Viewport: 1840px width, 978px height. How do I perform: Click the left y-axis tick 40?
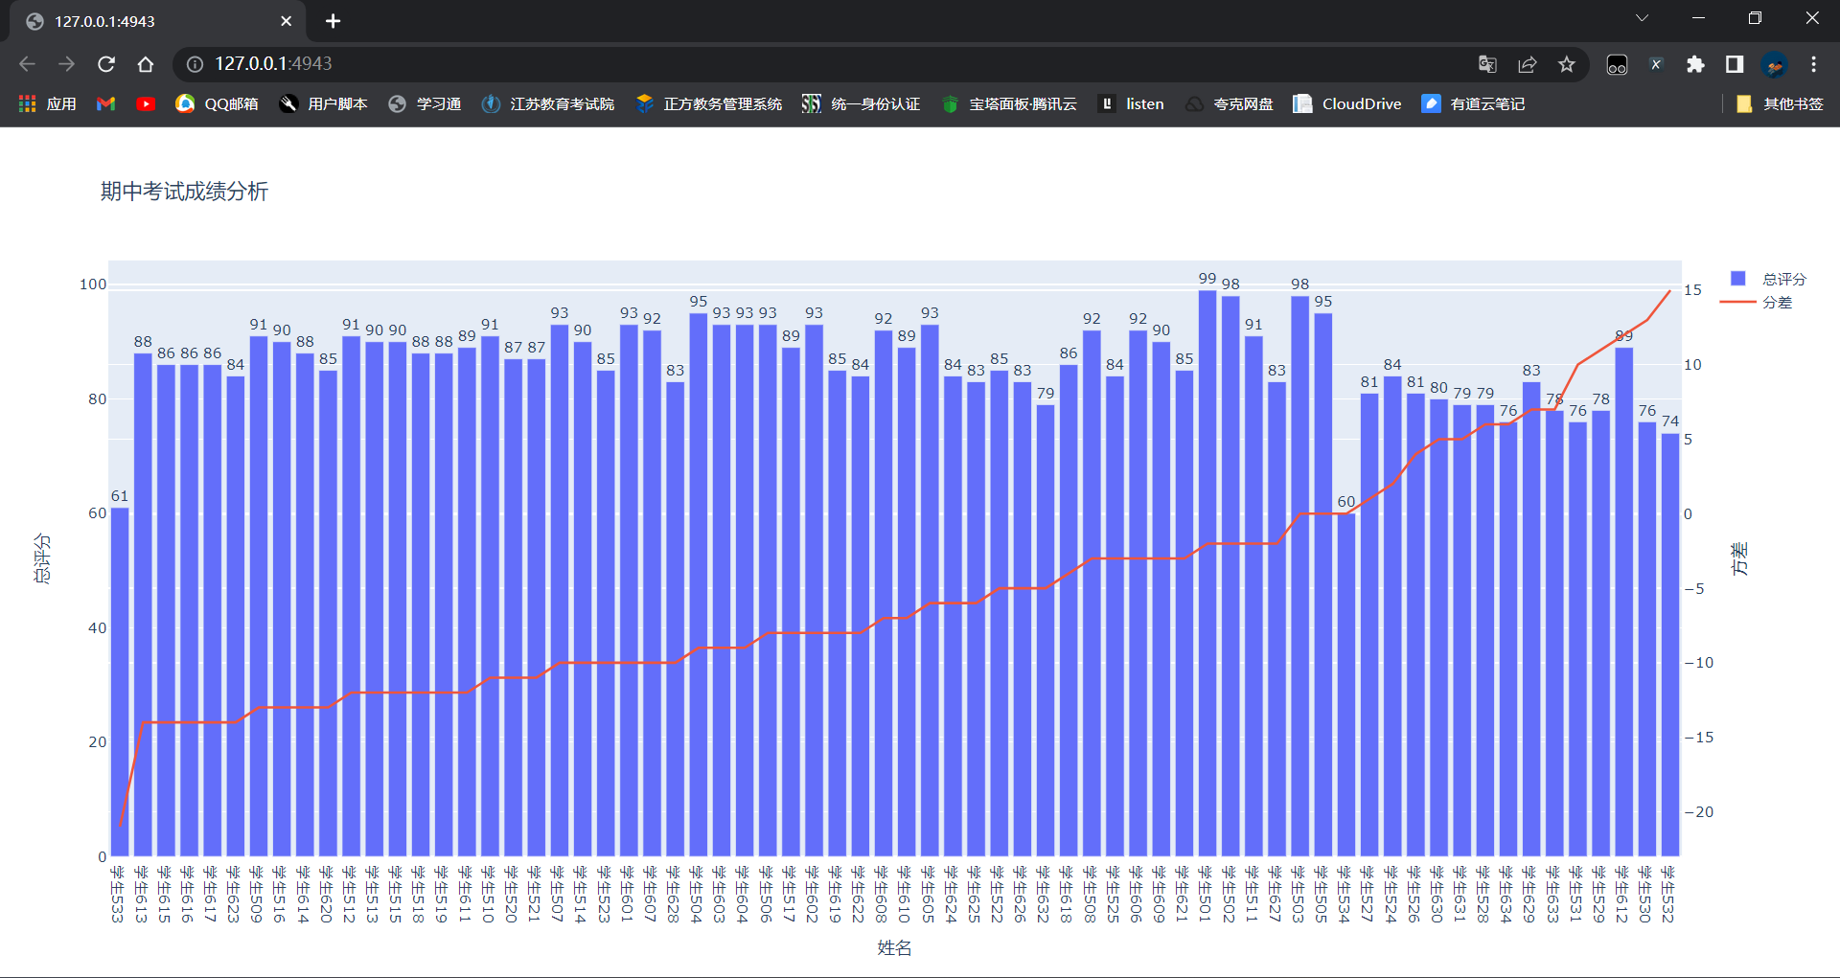click(x=98, y=628)
